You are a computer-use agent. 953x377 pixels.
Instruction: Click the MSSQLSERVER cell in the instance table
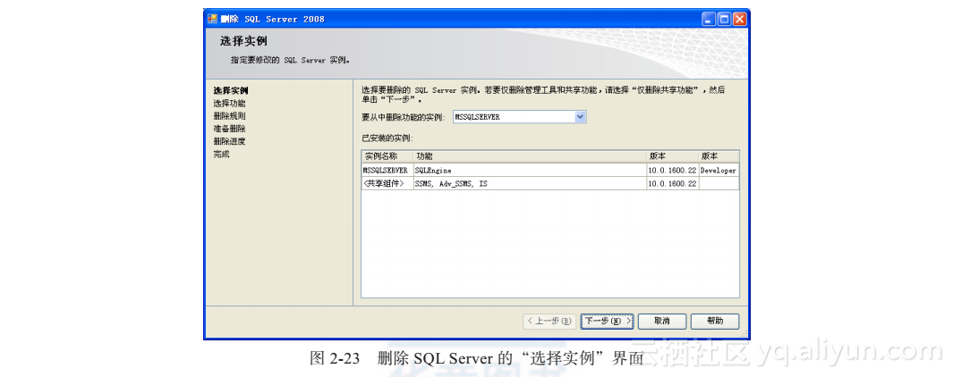387,171
